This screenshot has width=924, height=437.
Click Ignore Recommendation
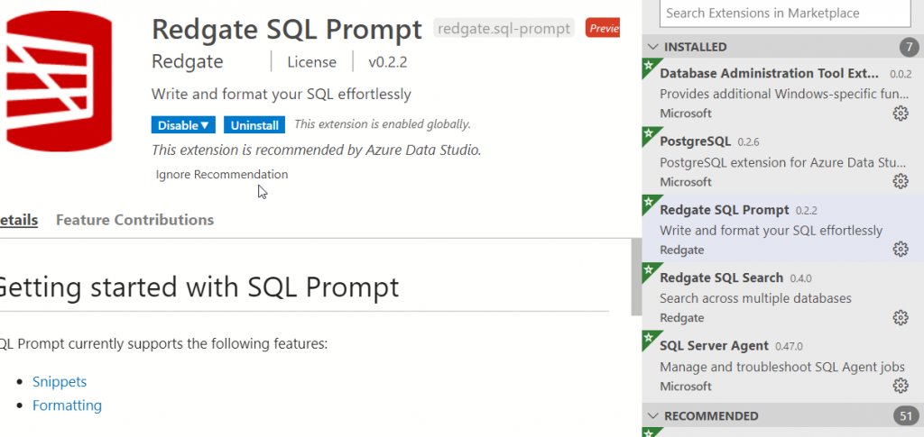[222, 175]
